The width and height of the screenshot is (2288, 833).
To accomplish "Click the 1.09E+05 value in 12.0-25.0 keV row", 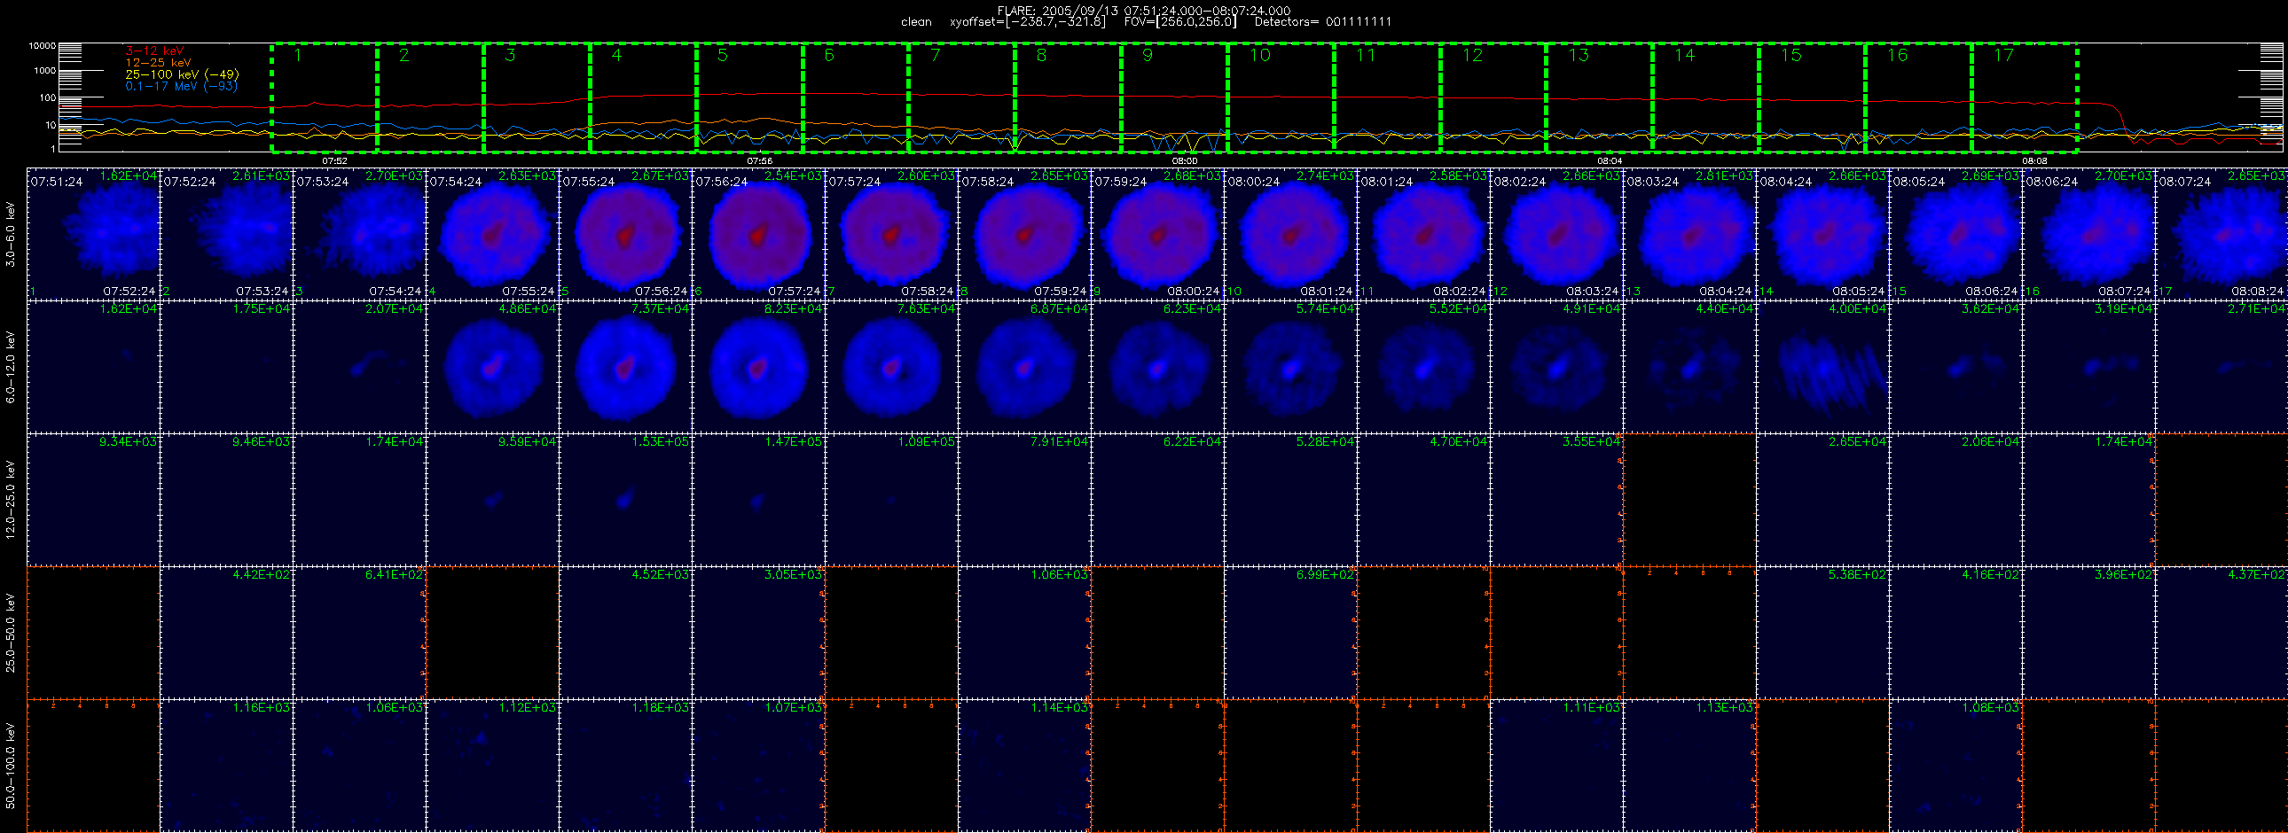I will pos(927,442).
